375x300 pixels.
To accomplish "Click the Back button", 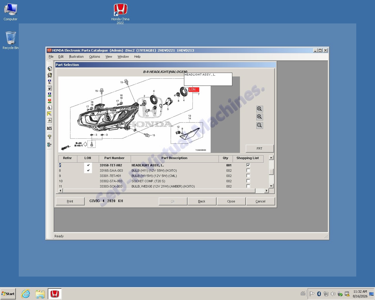I will pyautogui.click(x=202, y=201).
